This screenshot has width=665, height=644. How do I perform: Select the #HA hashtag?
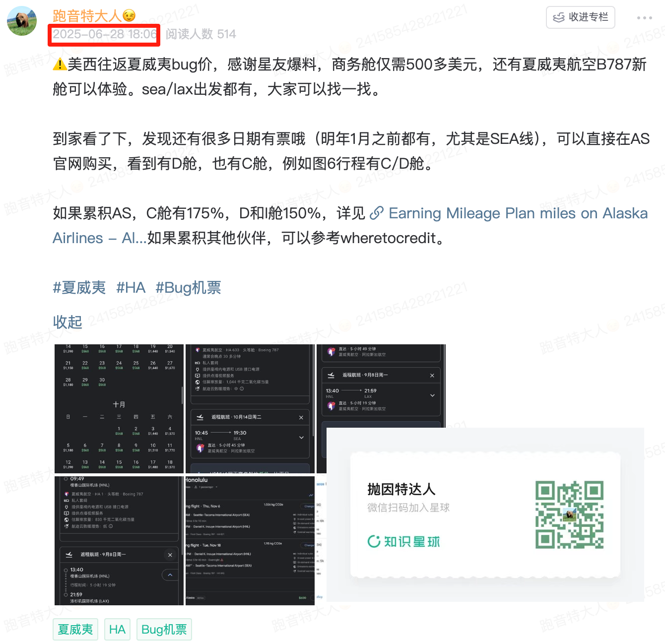(x=131, y=288)
